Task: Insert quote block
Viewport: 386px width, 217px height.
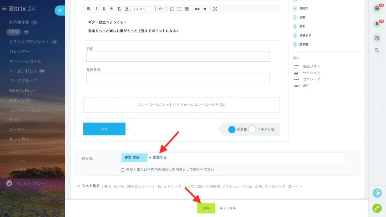Action: (205, 9)
